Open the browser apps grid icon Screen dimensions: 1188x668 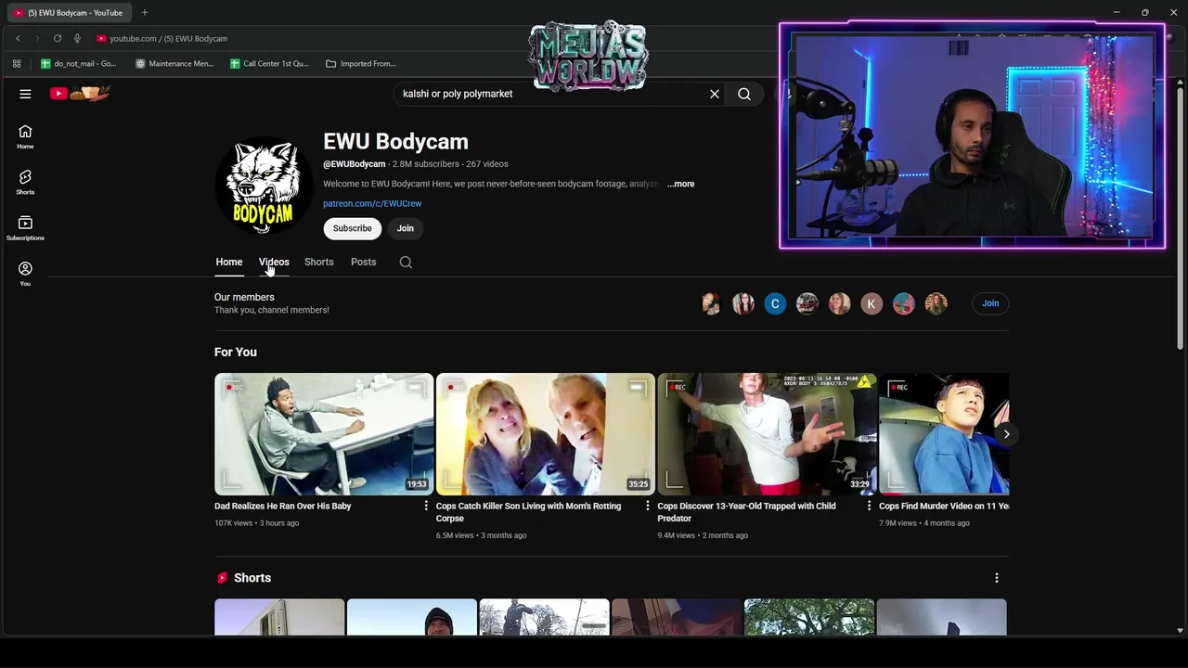pyautogui.click(x=17, y=64)
